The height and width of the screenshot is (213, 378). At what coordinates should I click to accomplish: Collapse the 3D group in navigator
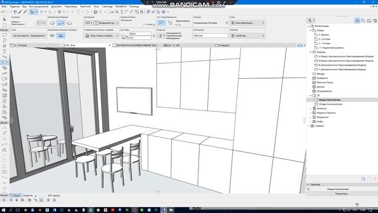pos(311,96)
